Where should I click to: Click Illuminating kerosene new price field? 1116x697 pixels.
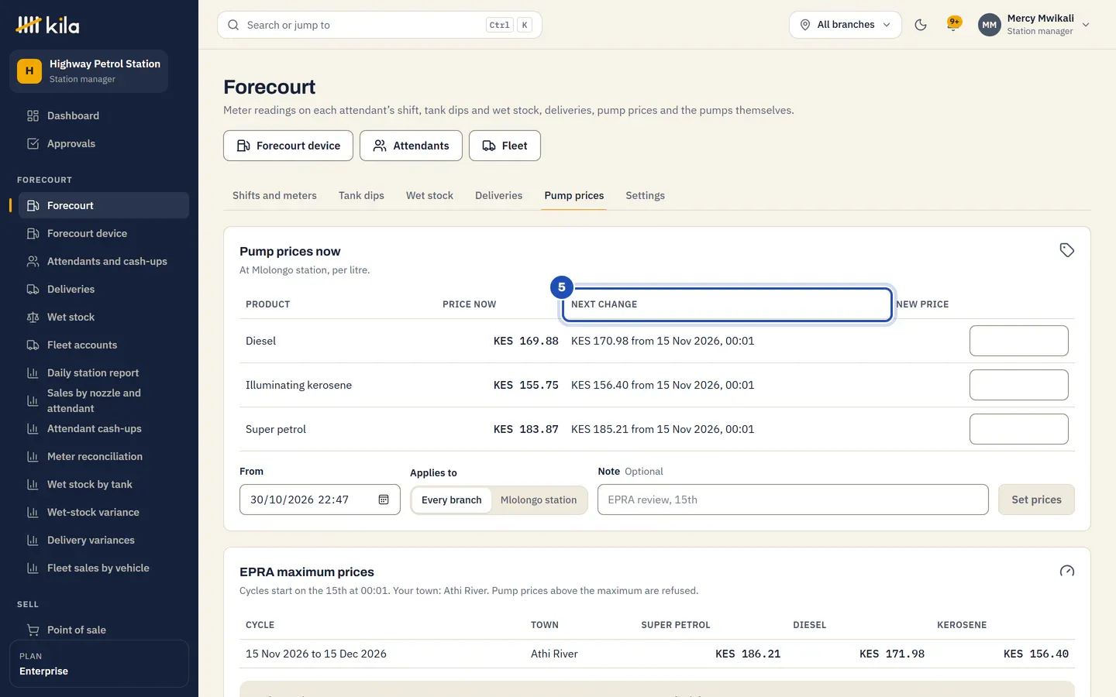tap(1018, 385)
